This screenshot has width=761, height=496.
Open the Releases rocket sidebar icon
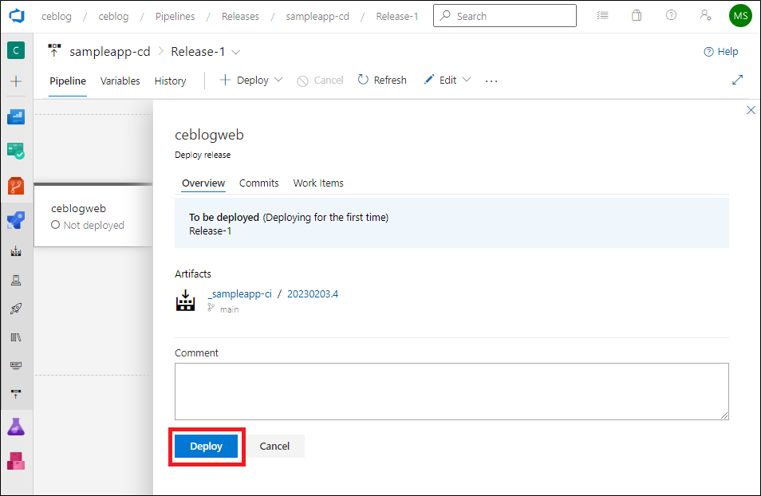16,309
